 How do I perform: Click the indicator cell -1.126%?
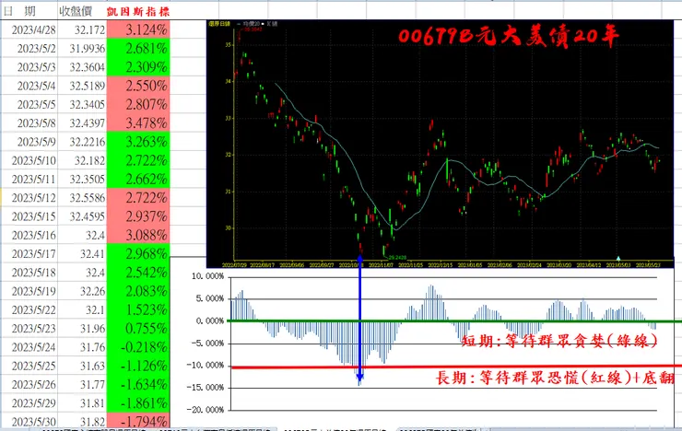coord(138,366)
